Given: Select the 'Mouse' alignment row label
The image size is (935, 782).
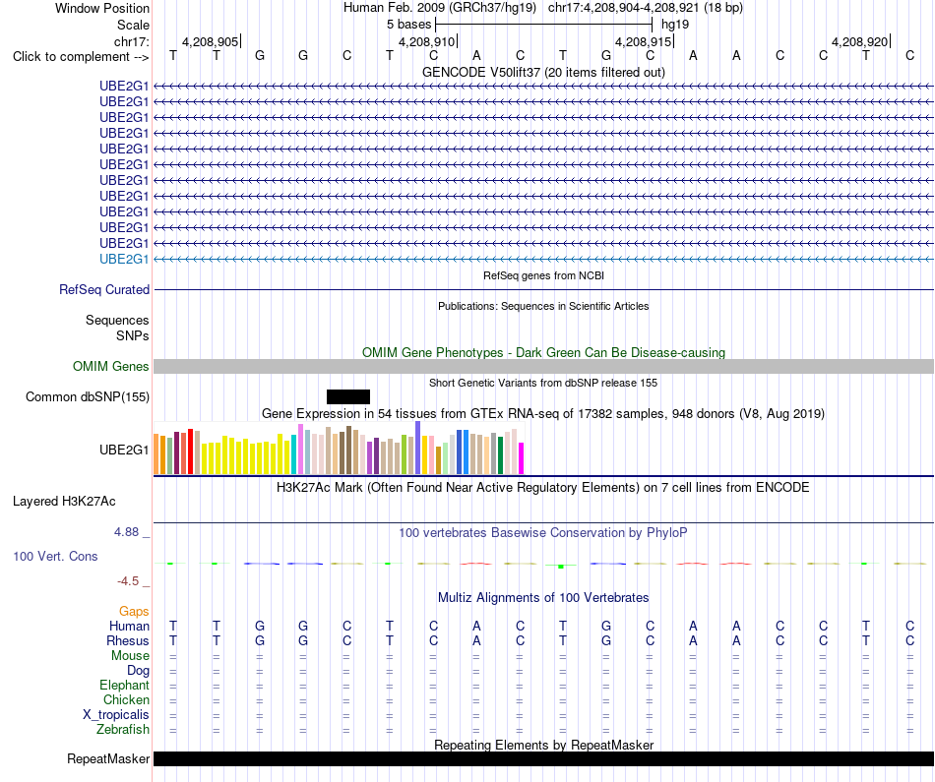Looking at the screenshot, I should (x=130, y=656).
